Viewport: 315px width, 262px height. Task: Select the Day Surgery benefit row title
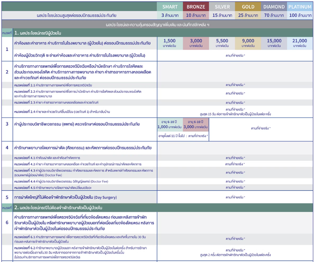click(x=65, y=197)
